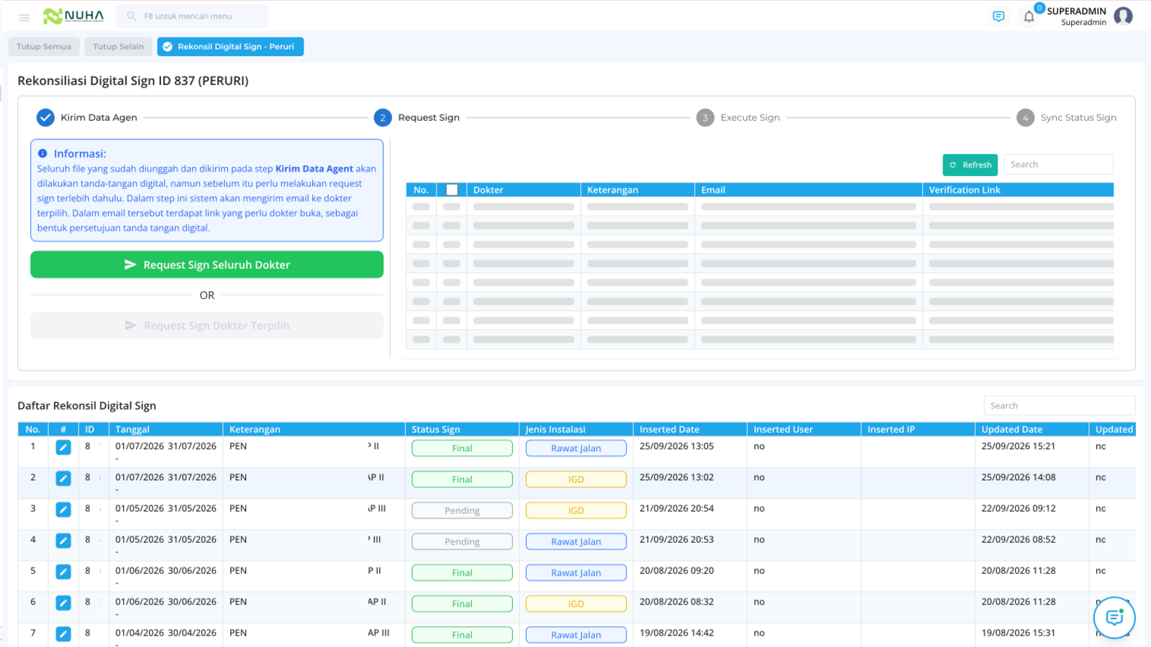Open the floating chat widget

click(x=1114, y=618)
